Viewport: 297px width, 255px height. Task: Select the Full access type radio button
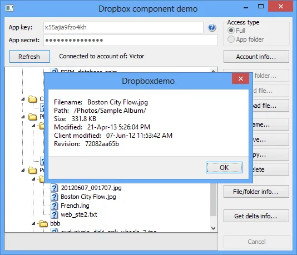[231, 31]
